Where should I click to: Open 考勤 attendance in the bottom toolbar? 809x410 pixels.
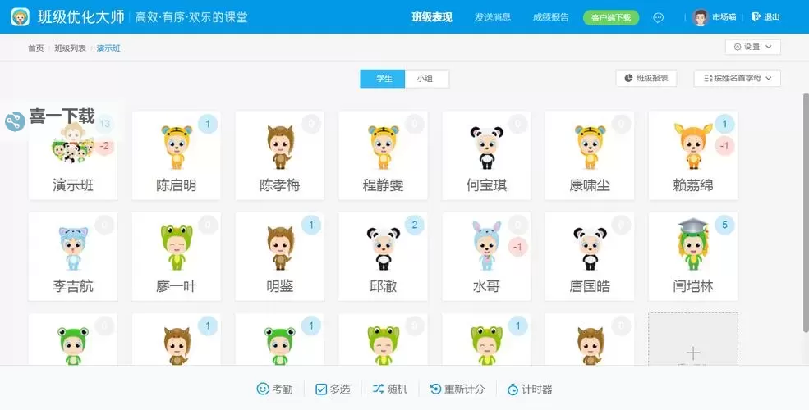274,389
